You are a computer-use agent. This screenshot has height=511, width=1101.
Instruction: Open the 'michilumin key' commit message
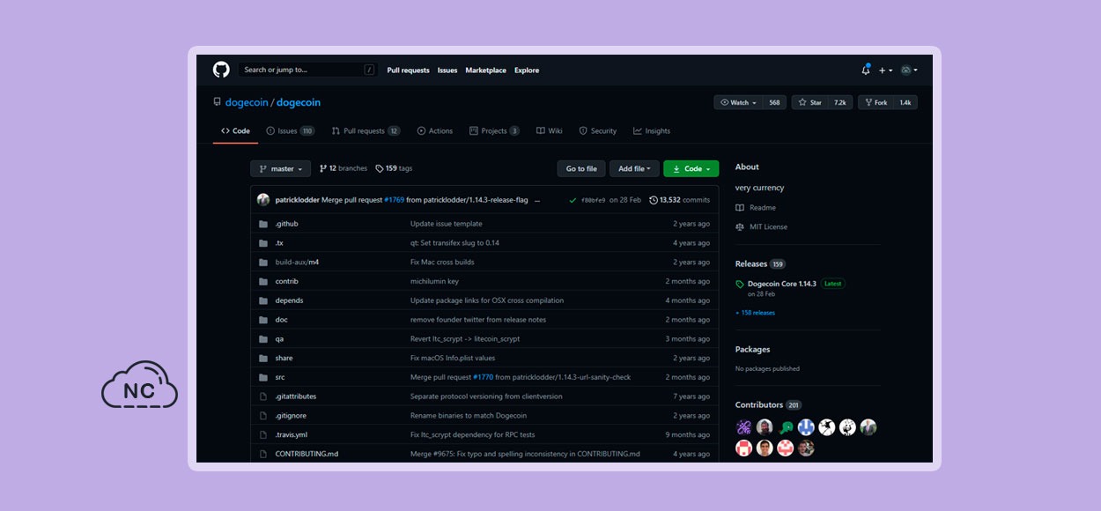(x=434, y=281)
